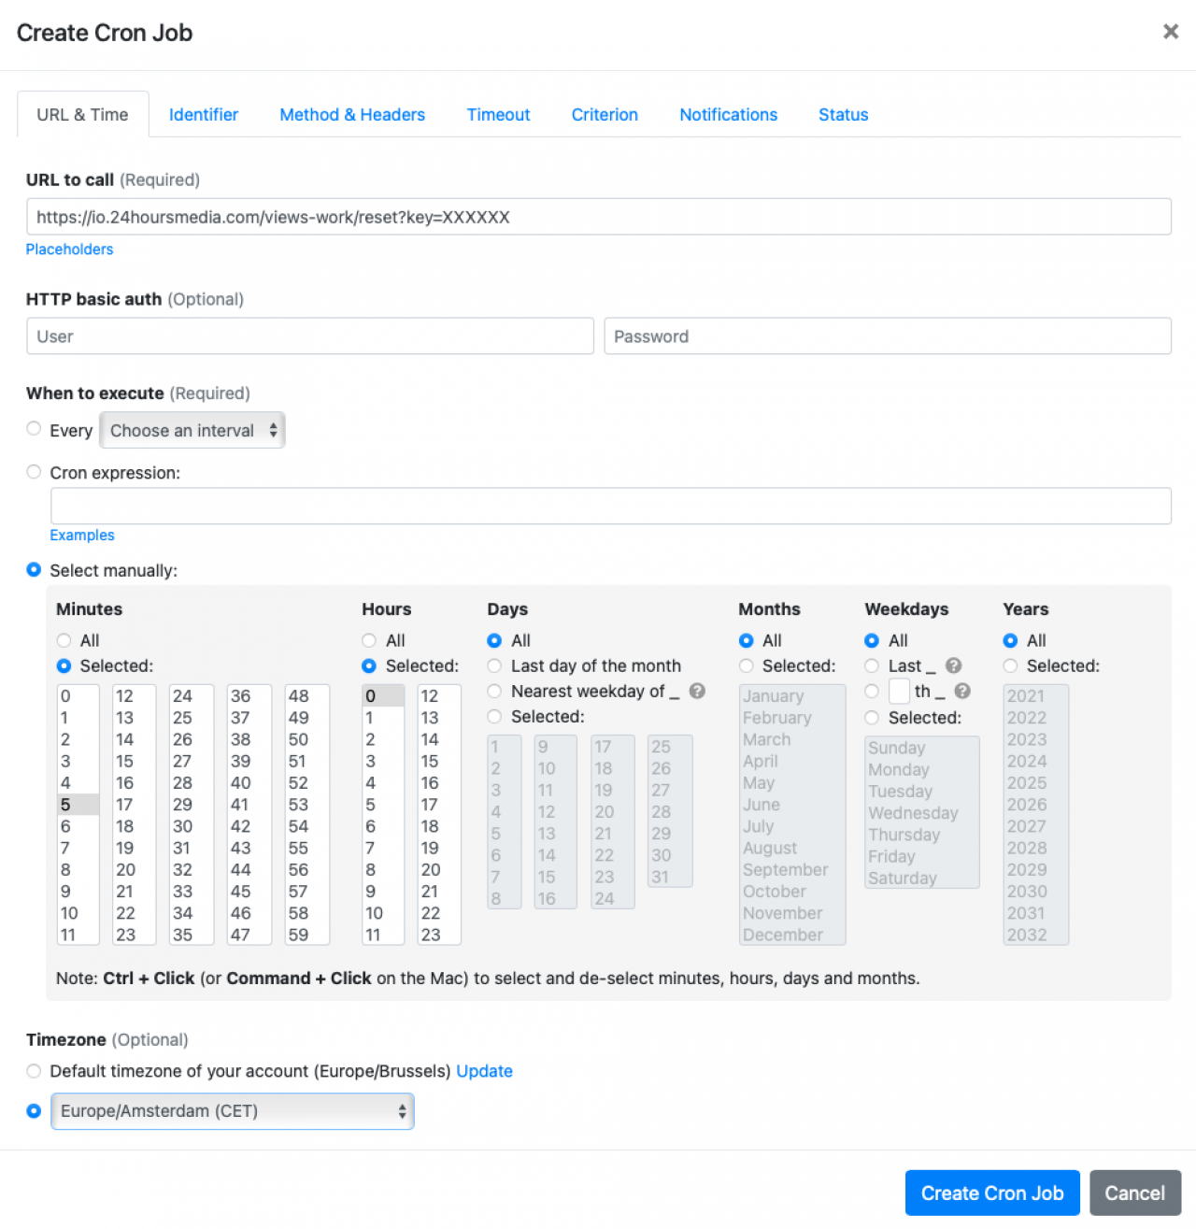The width and height of the screenshot is (1196, 1229).
Task: Choose 'Selected' under Months
Action: tap(746, 665)
